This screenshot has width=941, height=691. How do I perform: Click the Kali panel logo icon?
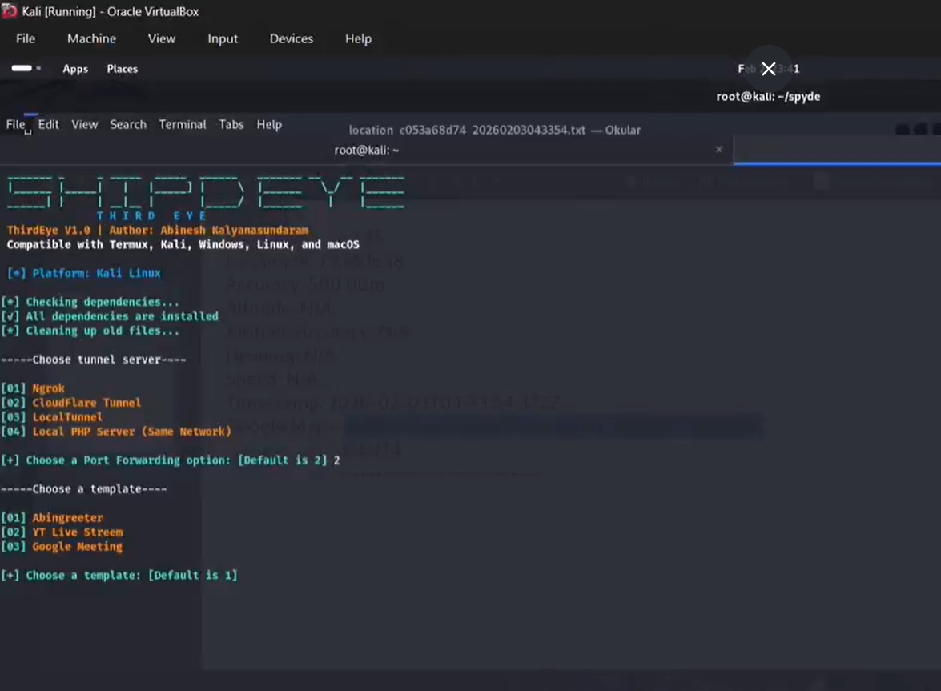point(23,69)
